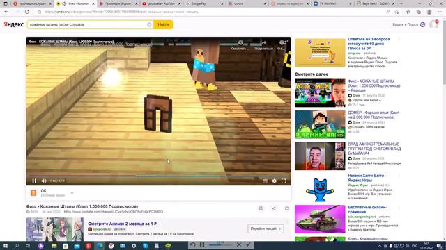446x250 pixels.
Task: Clear the Yandex search field
Action: pyautogui.click(x=149, y=25)
